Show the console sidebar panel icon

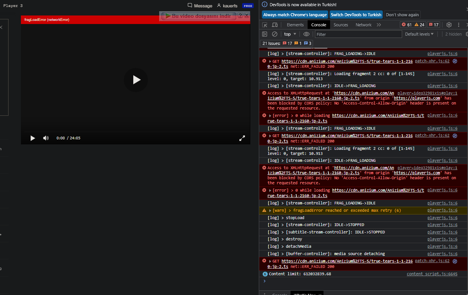[265, 34]
